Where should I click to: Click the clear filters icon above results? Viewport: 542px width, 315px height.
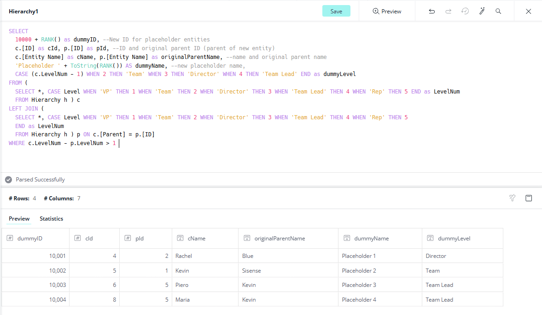(x=512, y=198)
